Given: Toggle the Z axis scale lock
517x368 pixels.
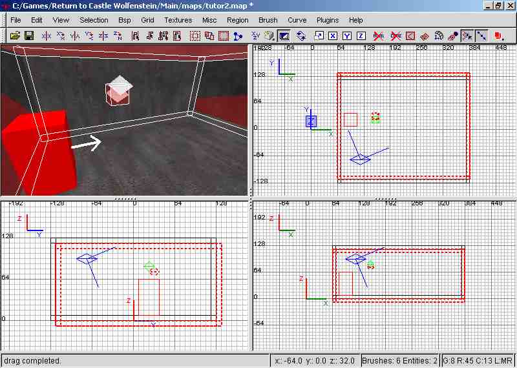Looking at the screenshot, I should click(361, 36).
